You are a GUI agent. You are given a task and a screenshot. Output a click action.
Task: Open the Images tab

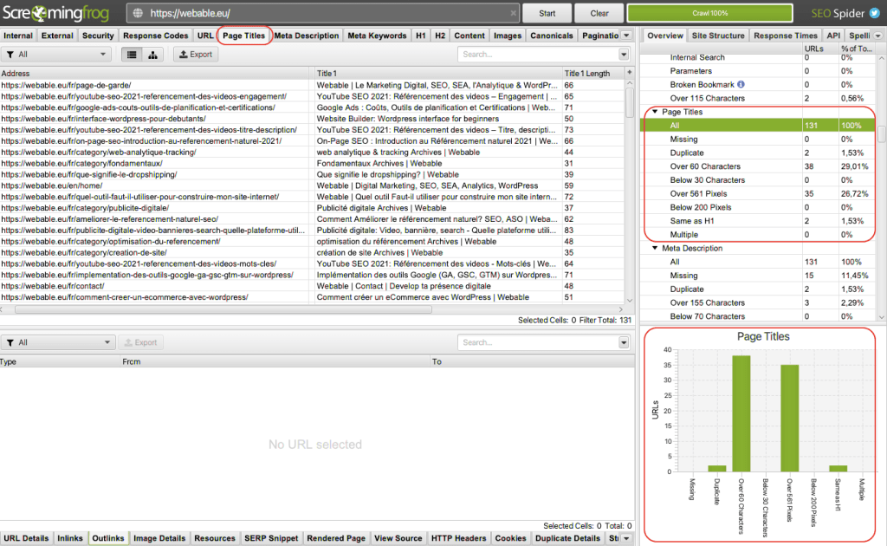click(508, 35)
